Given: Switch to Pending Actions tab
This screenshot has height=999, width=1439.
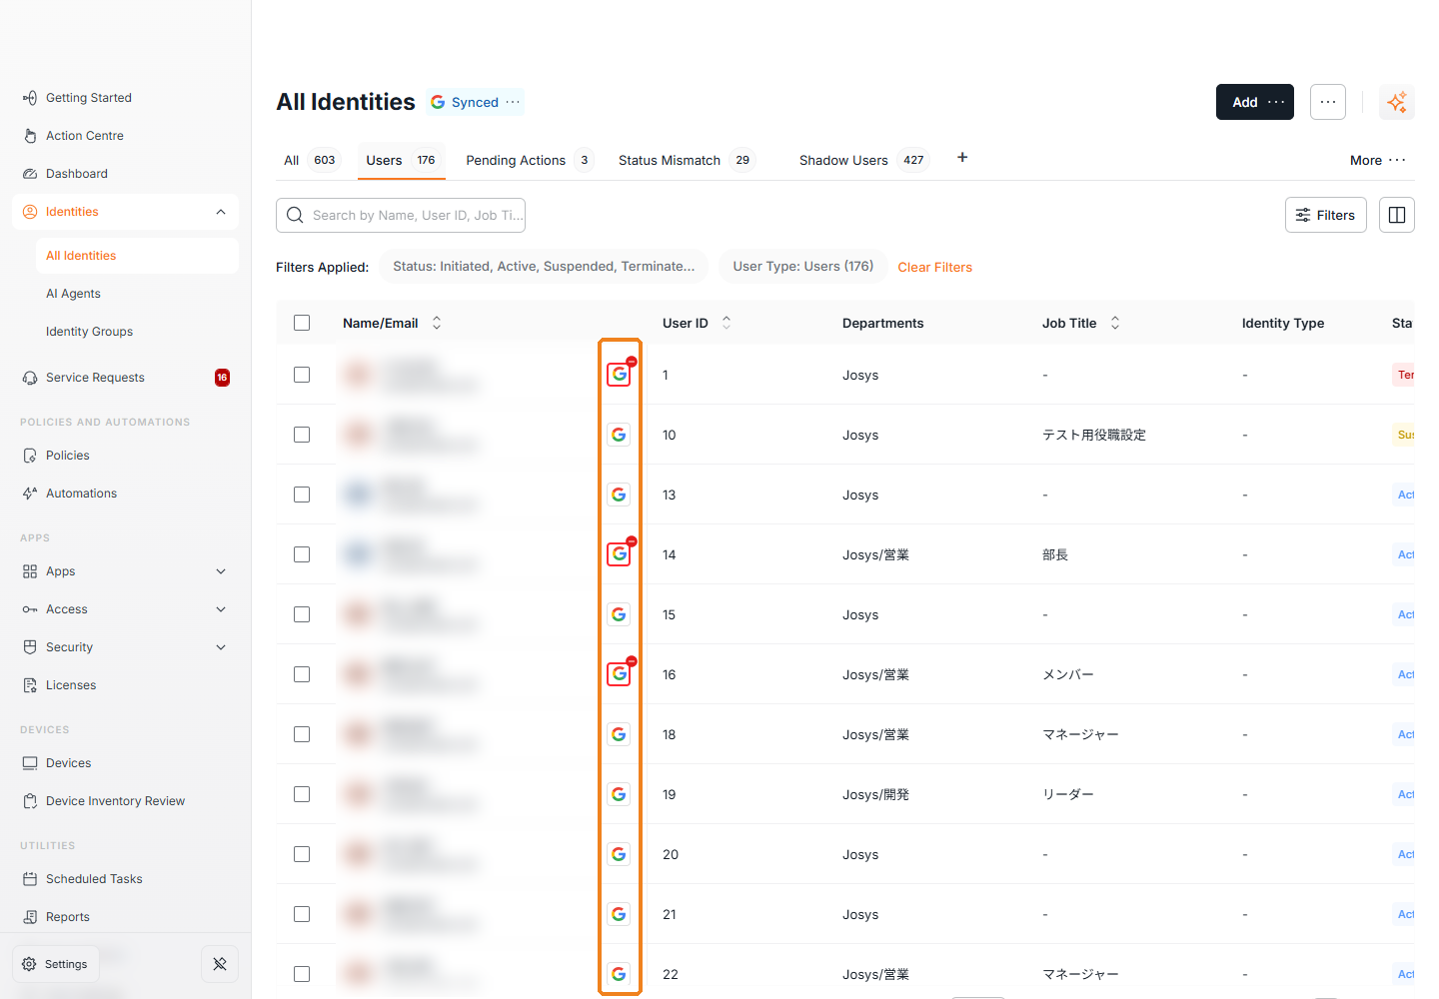Looking at the screenshot, I should point(530,160).
